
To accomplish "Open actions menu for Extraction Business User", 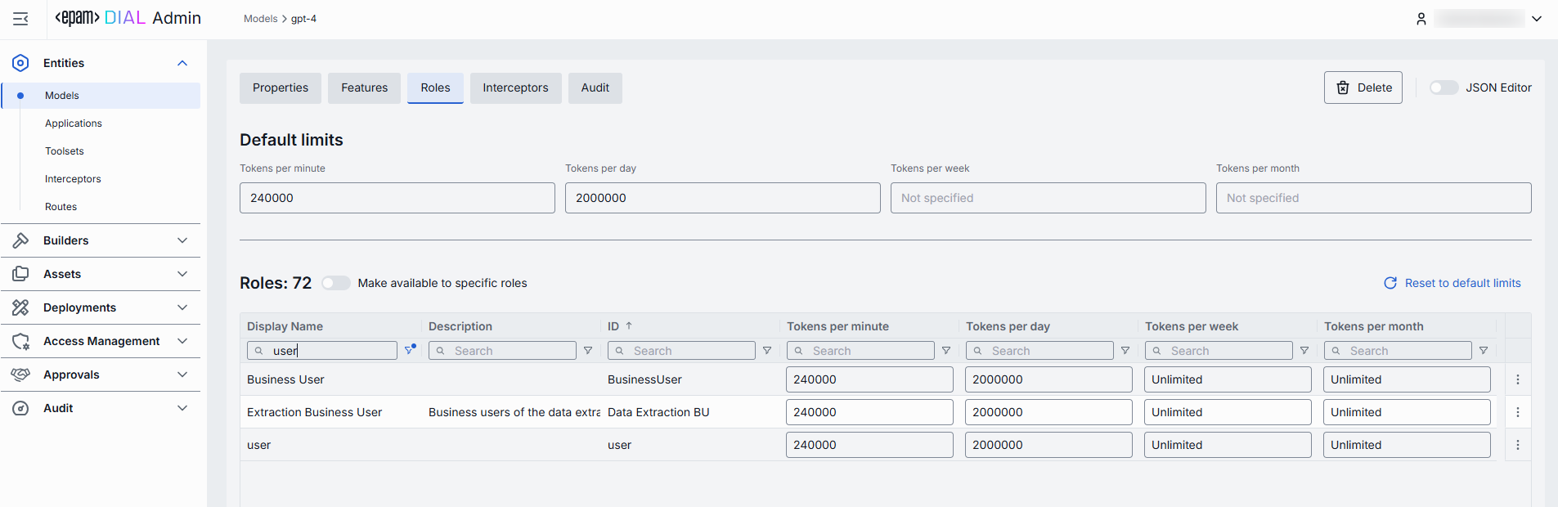I will [x=1517, y=412].
